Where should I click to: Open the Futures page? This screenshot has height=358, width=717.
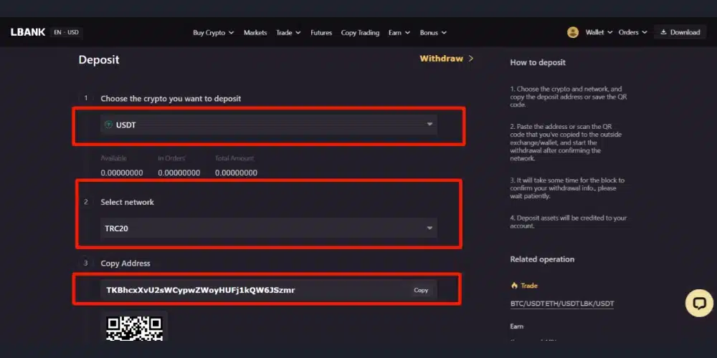[321, 32]
